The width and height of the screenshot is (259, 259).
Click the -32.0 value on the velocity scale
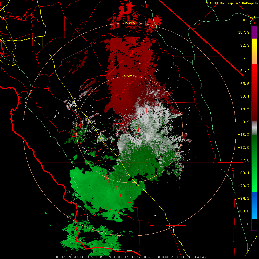point(244,148)
